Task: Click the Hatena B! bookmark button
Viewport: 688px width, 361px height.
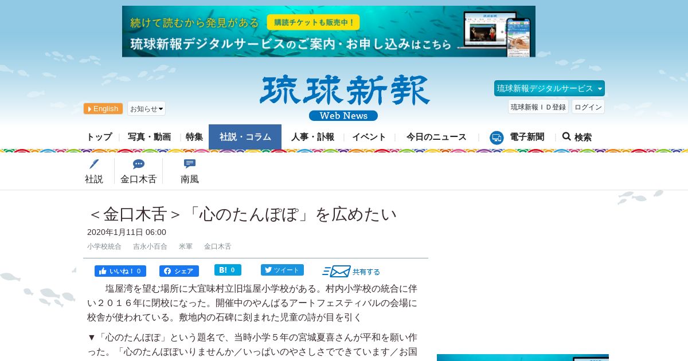Action: coord(228,270)
